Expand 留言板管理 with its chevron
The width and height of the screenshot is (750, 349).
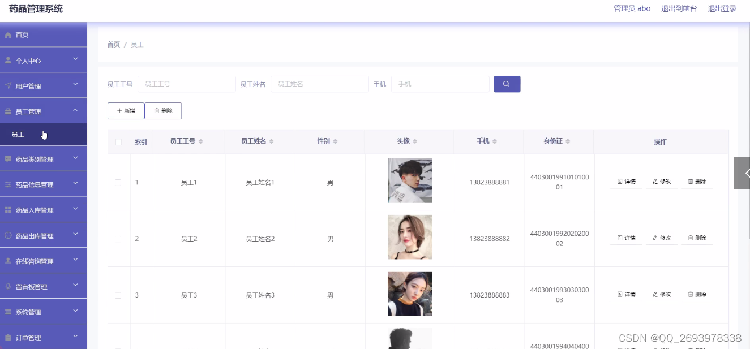(75, 285)
